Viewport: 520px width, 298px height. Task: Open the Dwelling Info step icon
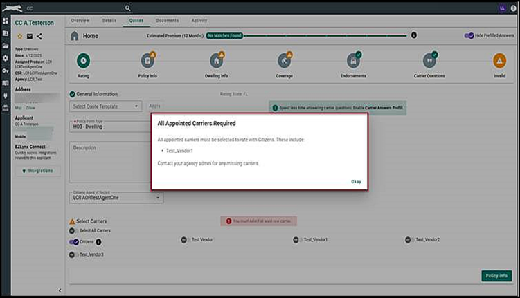(x=217, y=61)
